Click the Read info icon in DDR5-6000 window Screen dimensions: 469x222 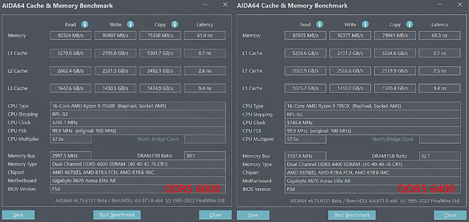click(85, 24)
